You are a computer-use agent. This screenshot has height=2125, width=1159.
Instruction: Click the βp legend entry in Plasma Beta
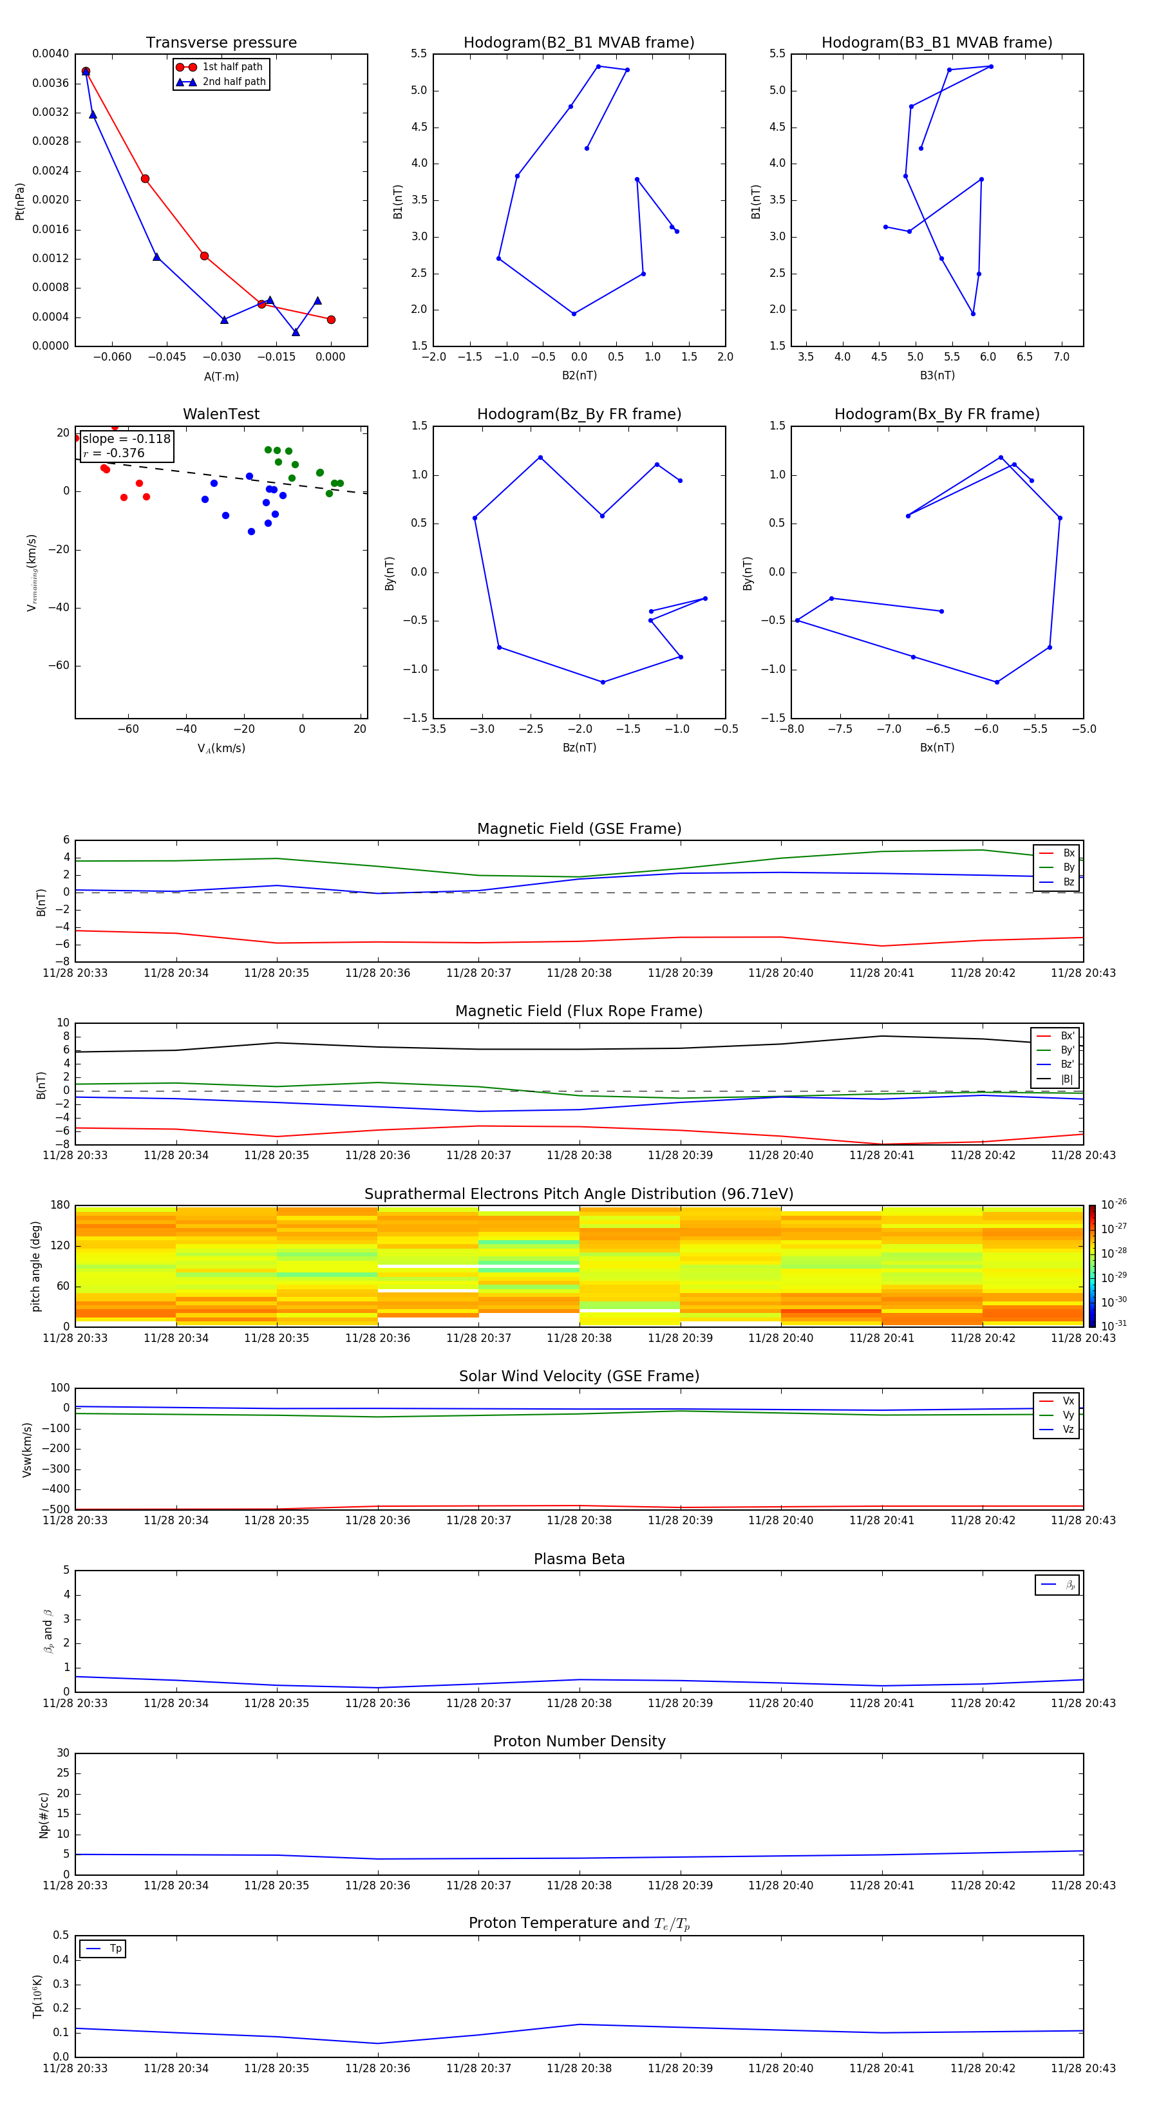(1070, 1585)
